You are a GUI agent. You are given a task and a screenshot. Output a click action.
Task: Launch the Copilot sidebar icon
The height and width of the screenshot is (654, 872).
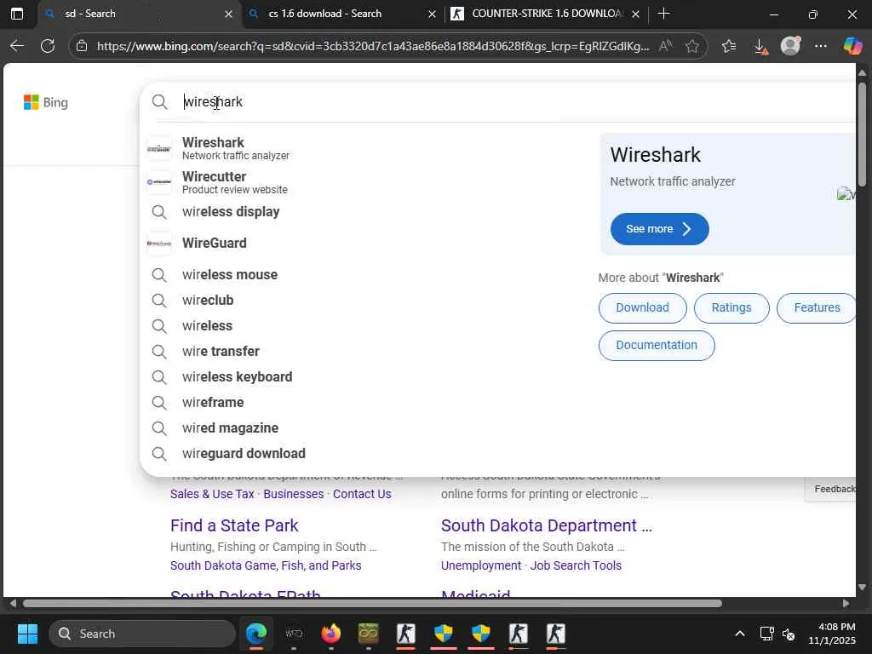[x=852, y=46]
